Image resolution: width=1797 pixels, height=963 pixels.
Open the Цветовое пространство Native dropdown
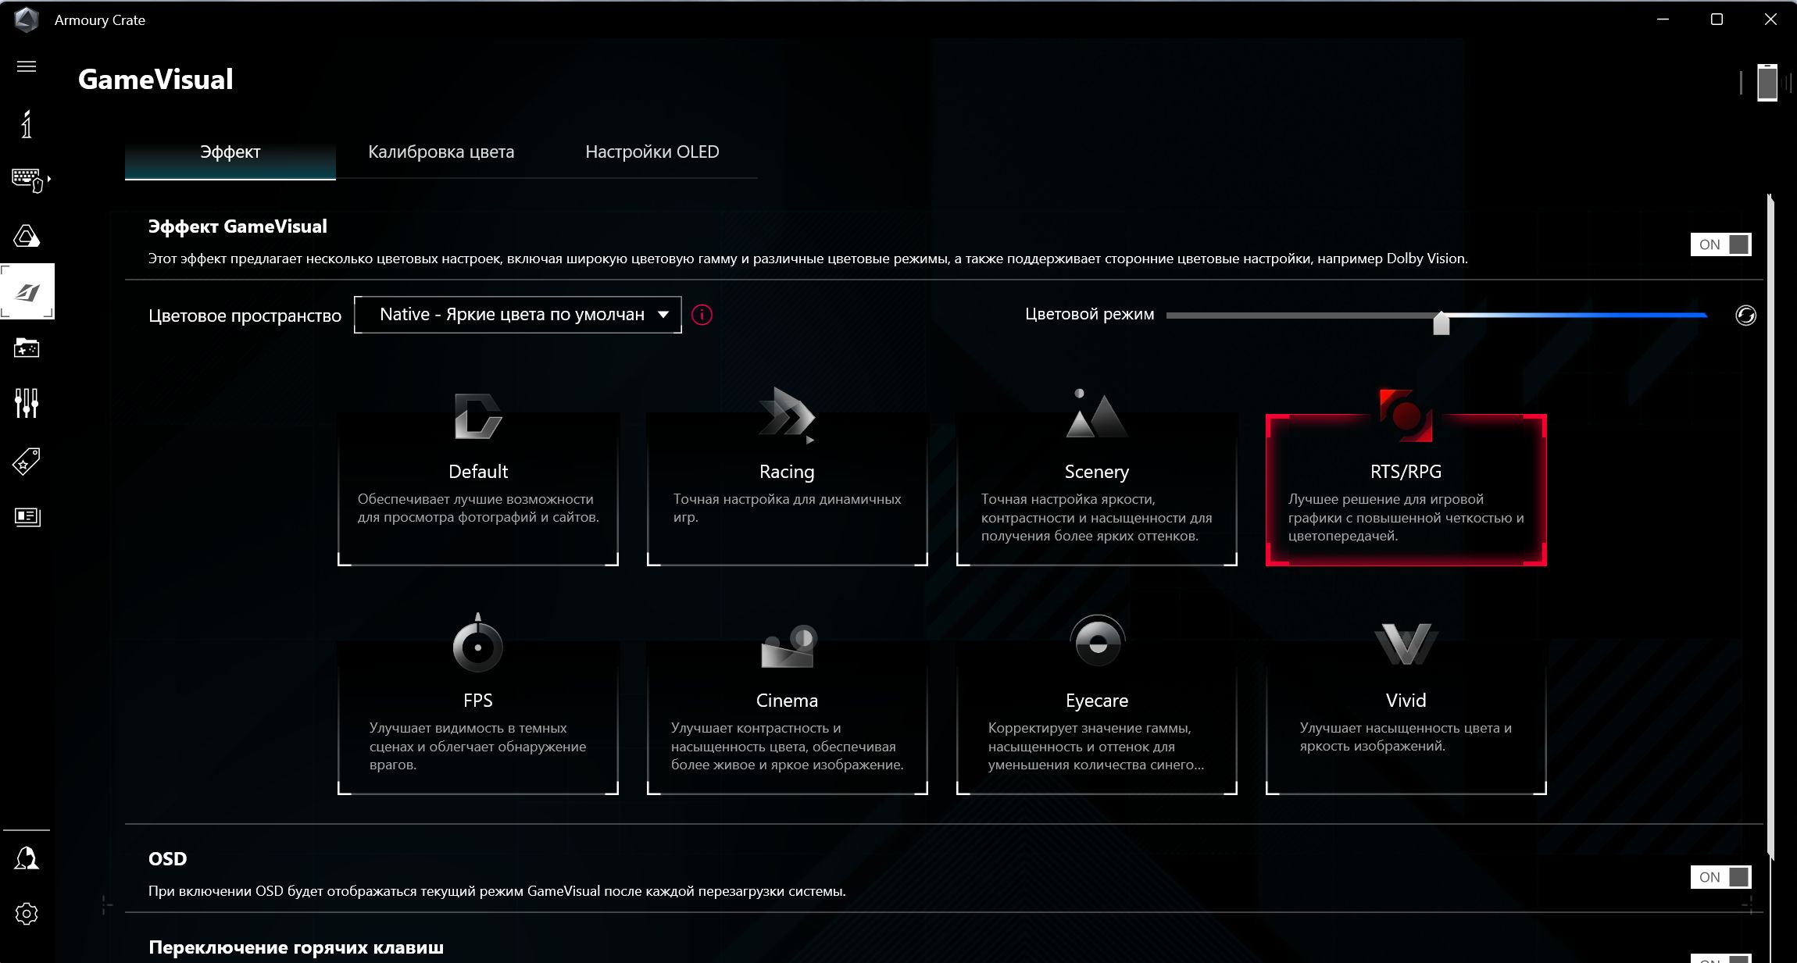click(x=517, y=315)
